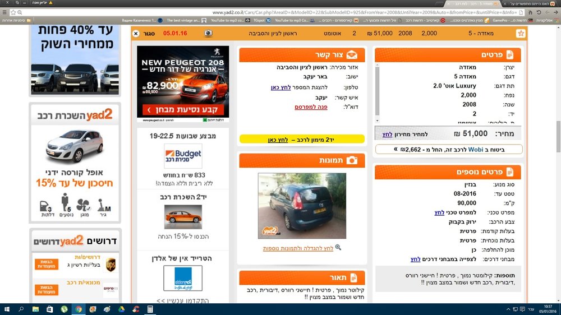Click the browser bookmark star in the address bar
Image resolution: width=561 pixels, height=315 pixels.
13,12
